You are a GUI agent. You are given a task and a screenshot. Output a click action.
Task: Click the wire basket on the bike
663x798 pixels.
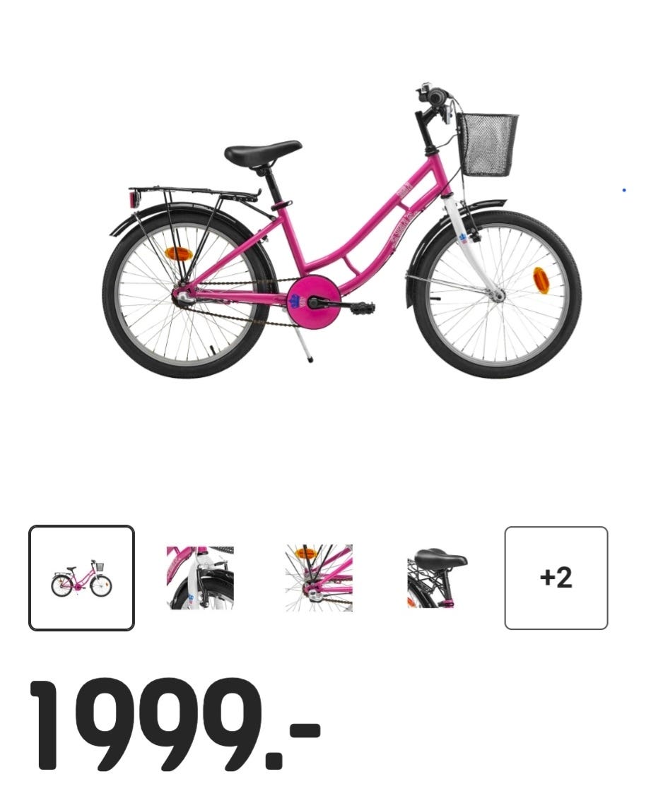487,145
